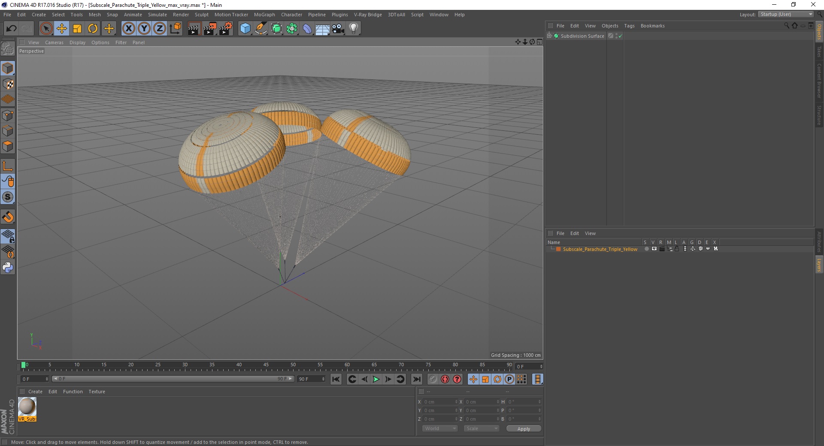Click the Undo arrow icon

point(11,29)
